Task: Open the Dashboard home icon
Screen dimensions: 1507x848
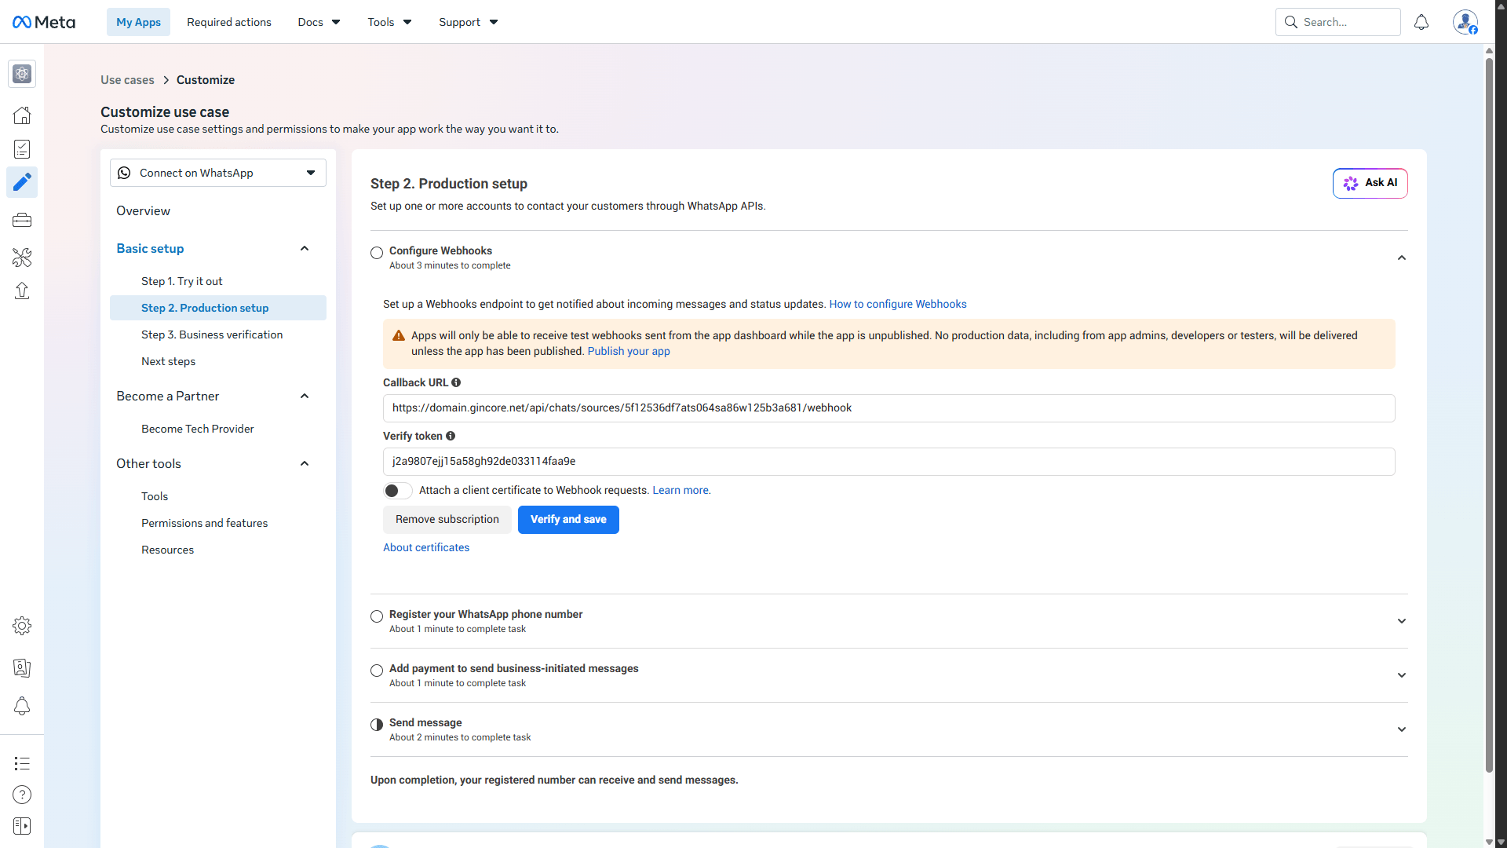Action: coord(22,115)
